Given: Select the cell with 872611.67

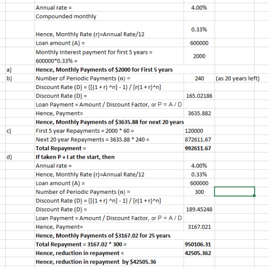Looking at the screenshot, I should point(199,140).
